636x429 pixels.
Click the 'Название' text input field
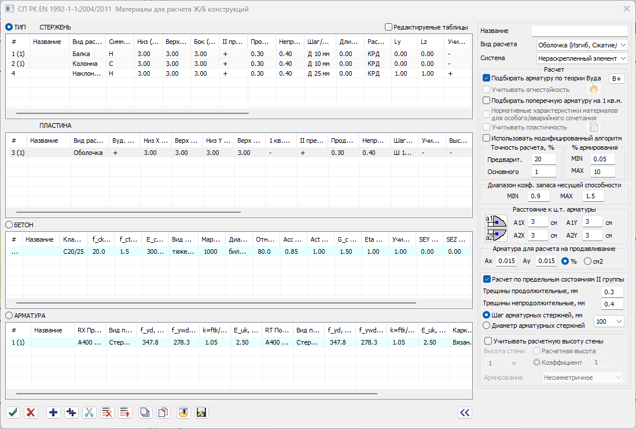579,31
